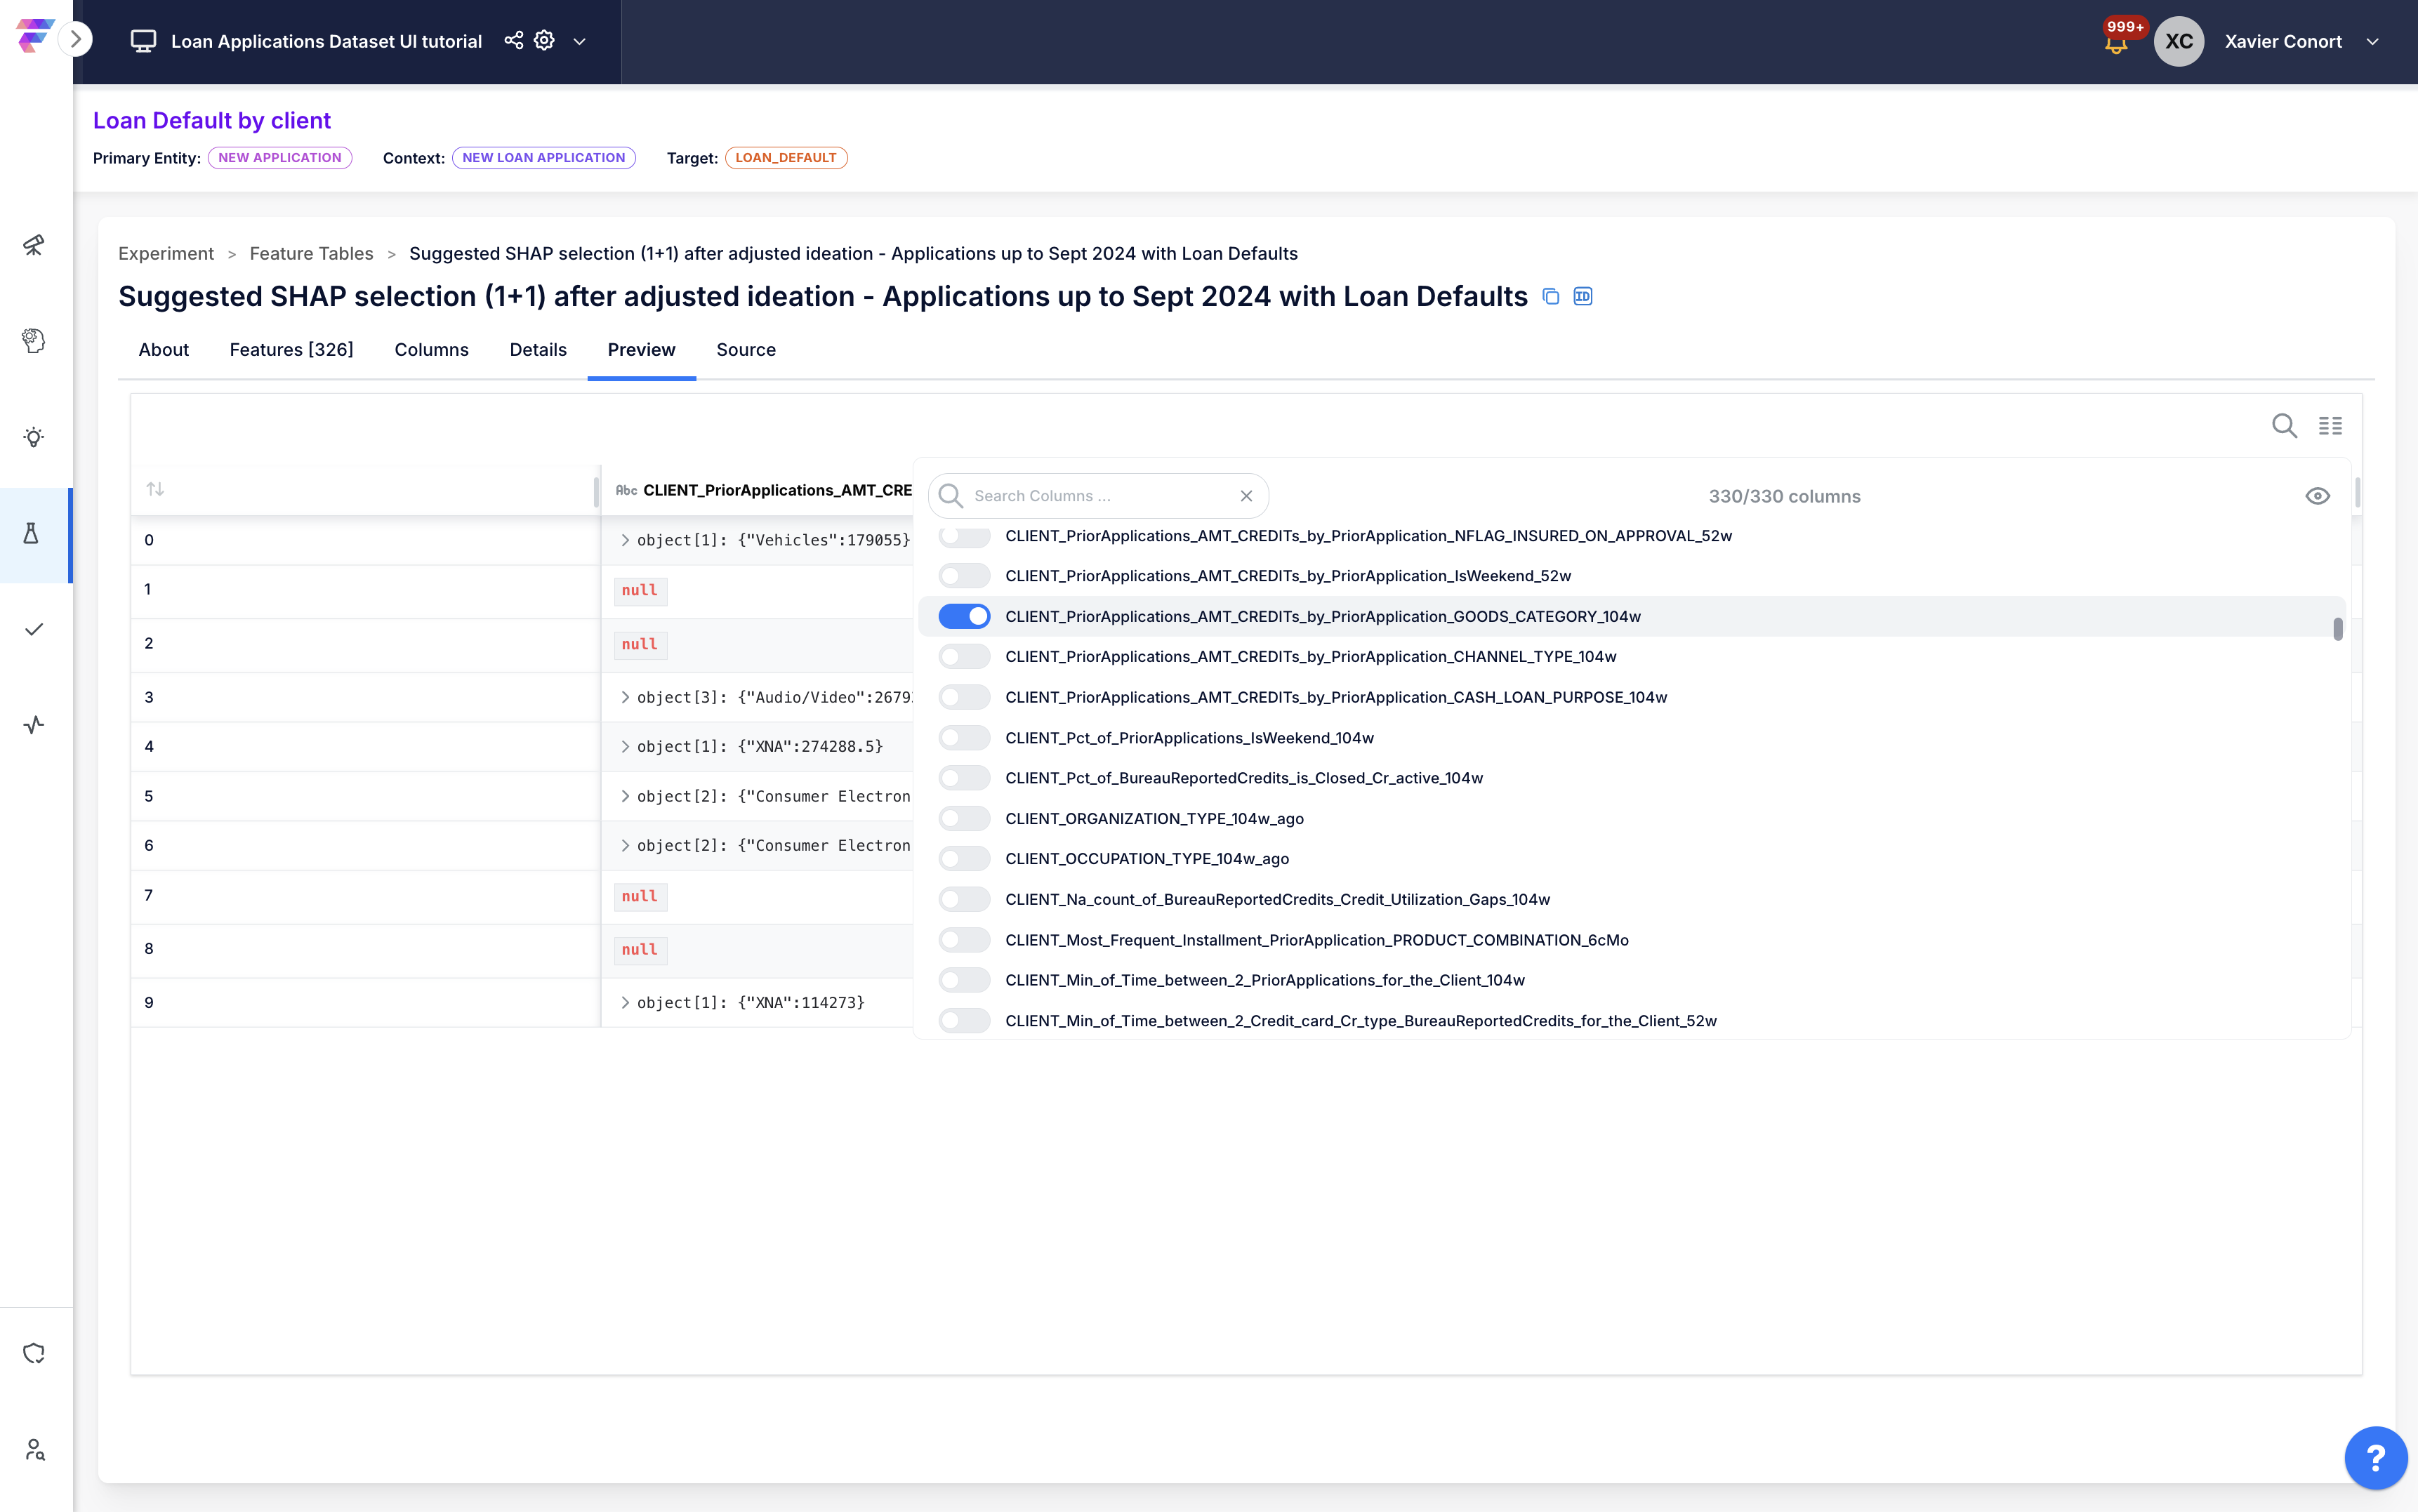2418x1512 pixels.
Task: Expand row 6 Consumer Electronics object
Action: tap(625, 846)
